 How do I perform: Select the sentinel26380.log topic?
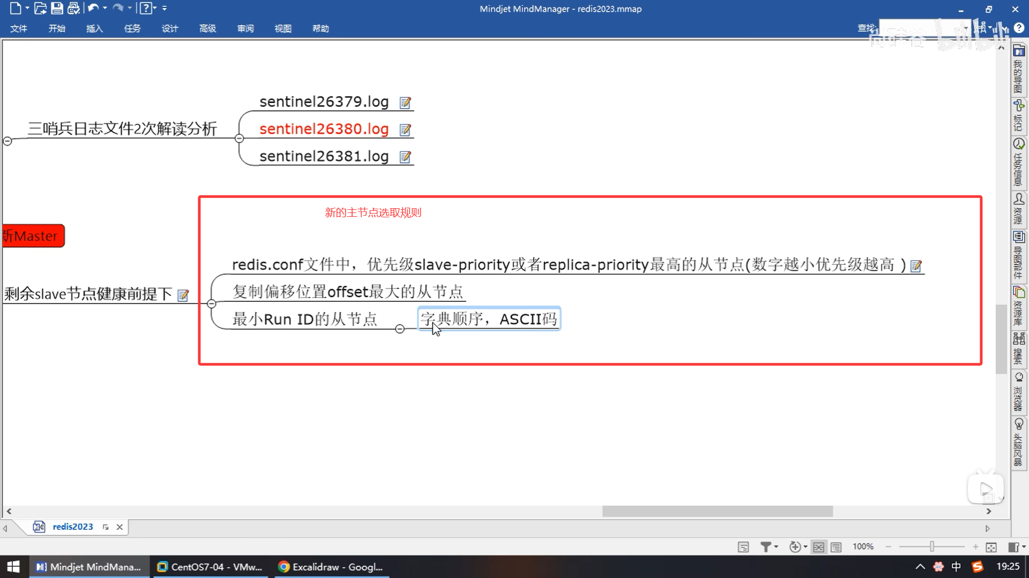click(x=324, y=129)
